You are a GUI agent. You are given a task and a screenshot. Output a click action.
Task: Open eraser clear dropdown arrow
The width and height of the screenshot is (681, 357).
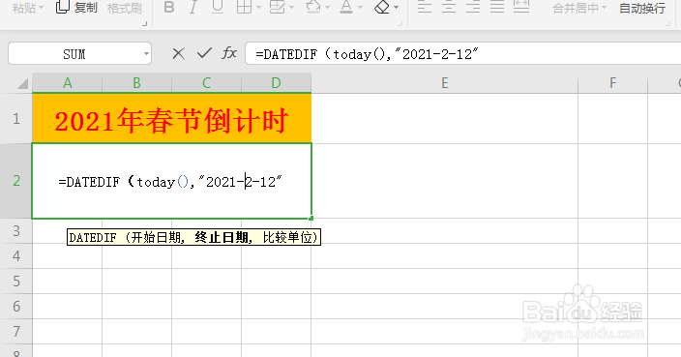(396, 8)
